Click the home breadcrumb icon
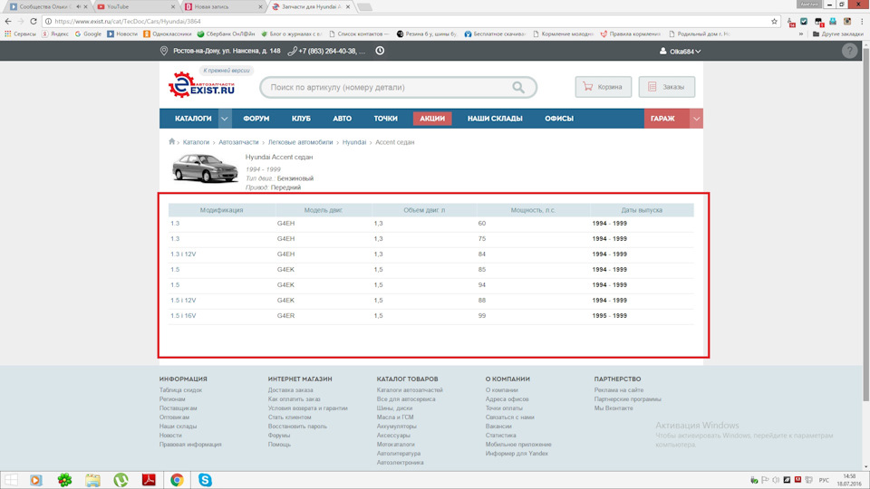Image resolution: width=870 pixels, height=489 pixels. pyautogui.click(x=172, y=141)
